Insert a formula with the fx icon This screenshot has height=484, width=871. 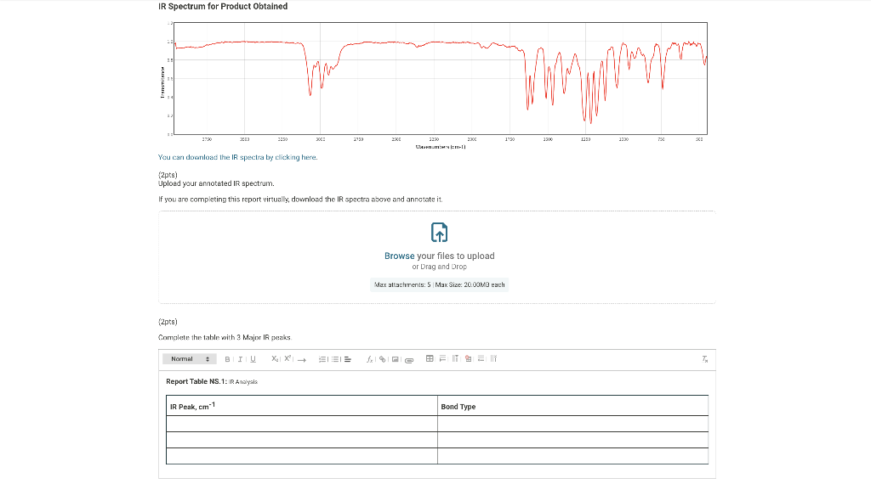coord(369,359)
